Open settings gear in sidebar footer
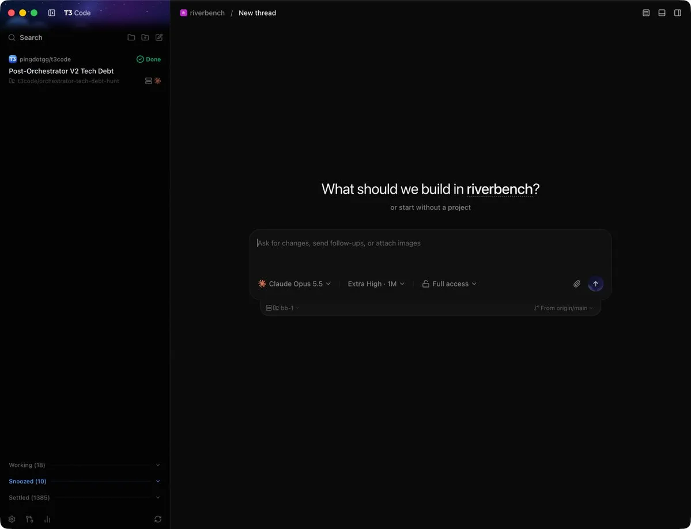The image size is (691, 529). [x=12, y=519]
